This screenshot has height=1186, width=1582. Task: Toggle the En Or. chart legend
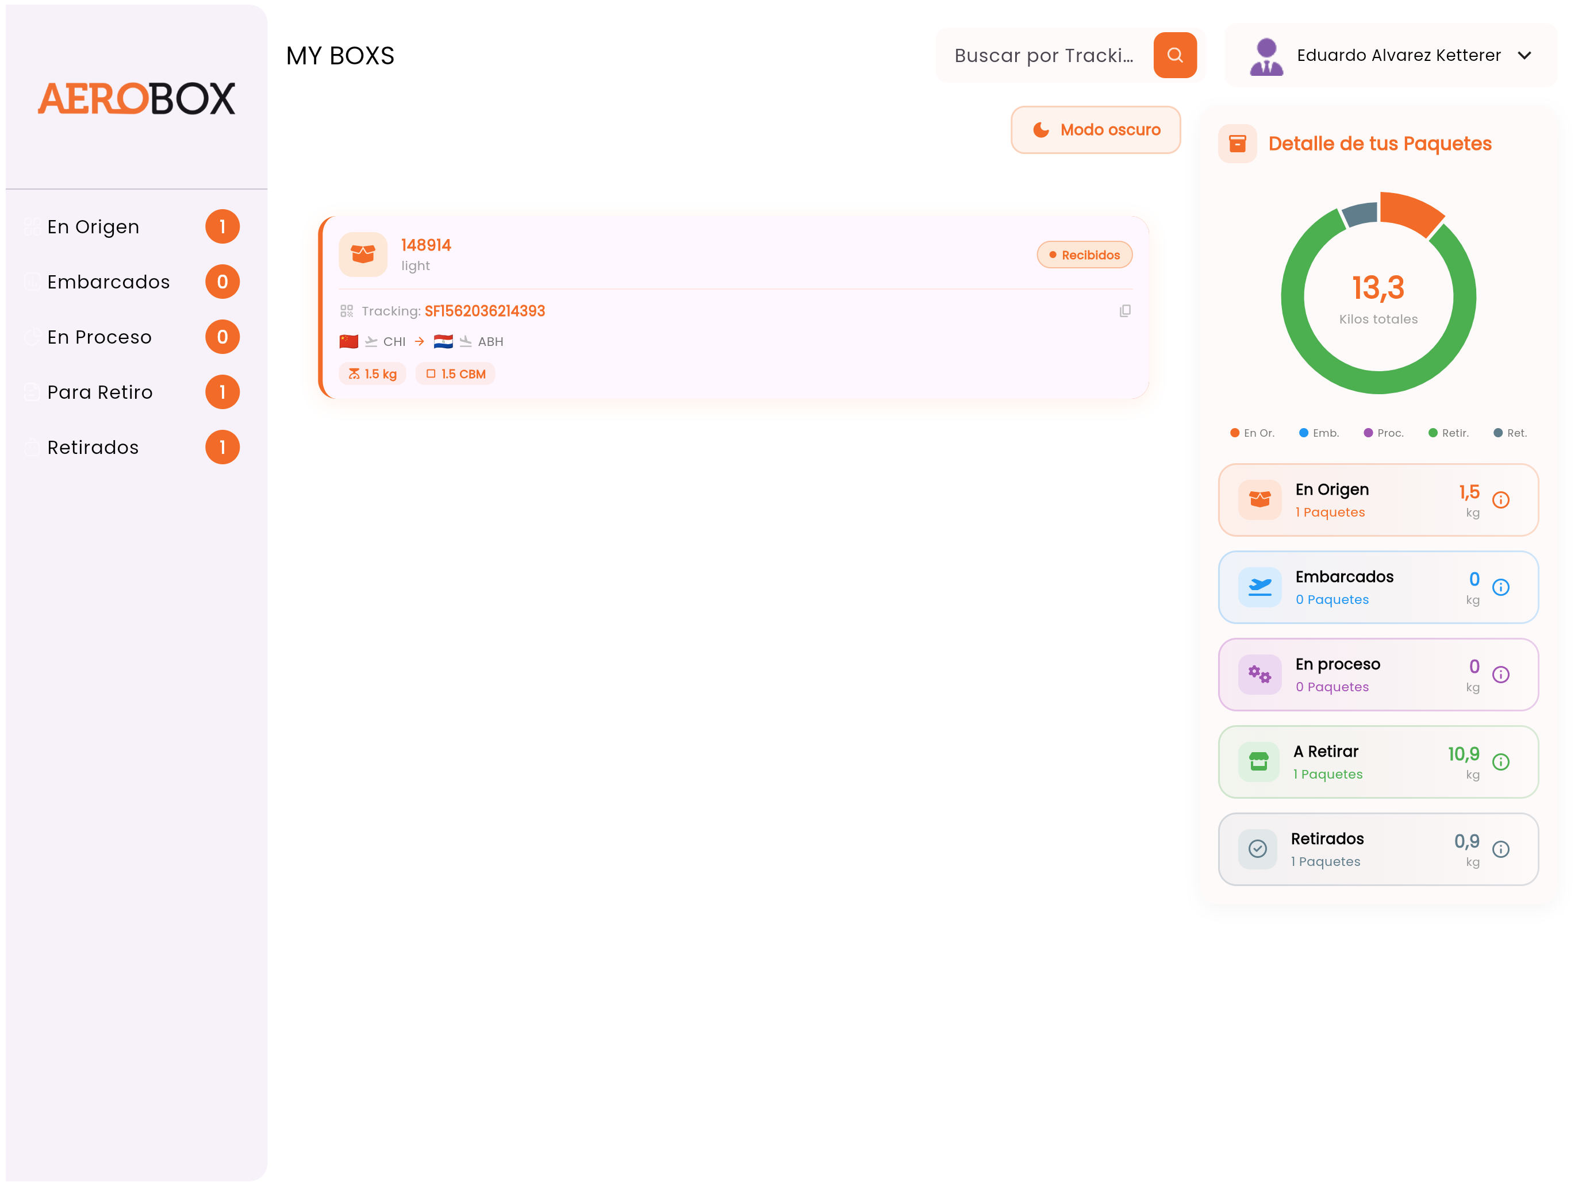(1251, 433)
